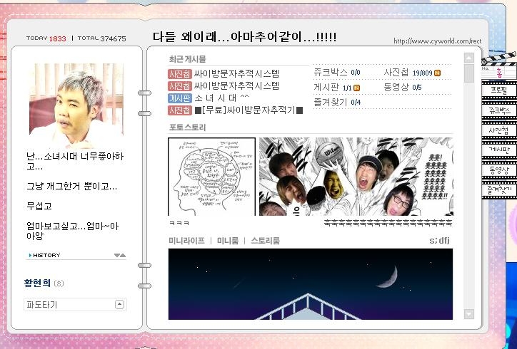Viewport: 517px width, 349px height.
Task: Expand the HISTORY arrows
Action: tap(119, 255)
